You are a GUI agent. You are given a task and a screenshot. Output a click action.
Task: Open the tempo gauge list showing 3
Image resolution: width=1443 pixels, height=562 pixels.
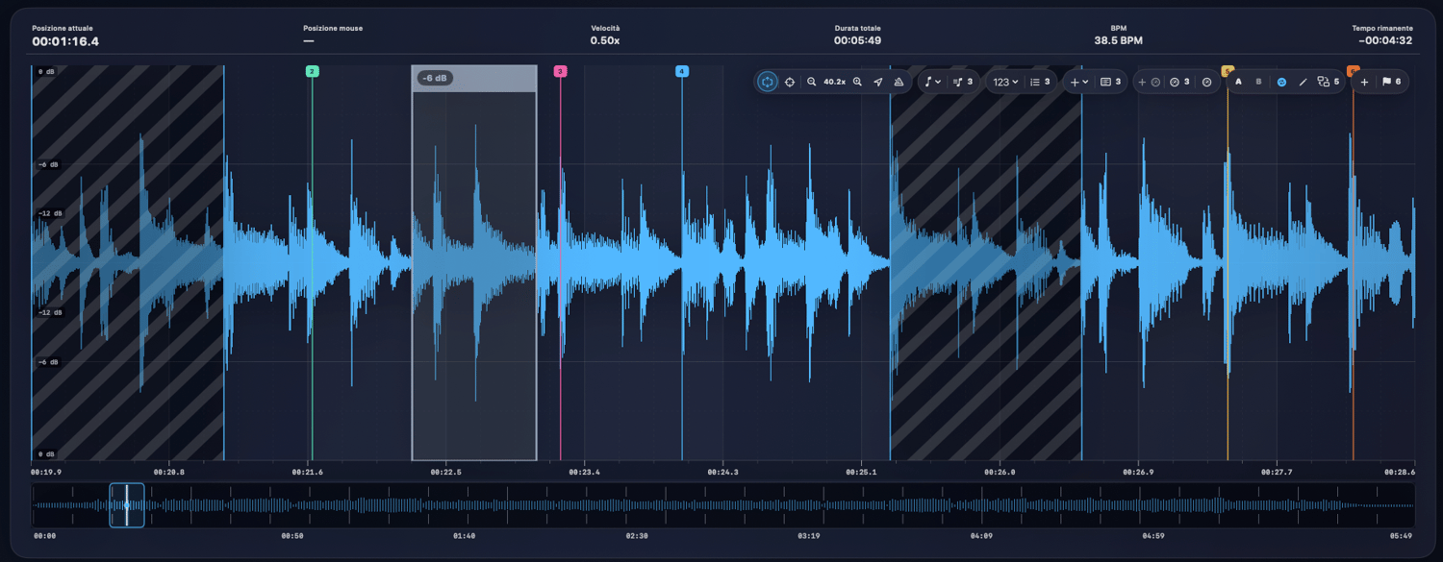(x=1180, y=82)
